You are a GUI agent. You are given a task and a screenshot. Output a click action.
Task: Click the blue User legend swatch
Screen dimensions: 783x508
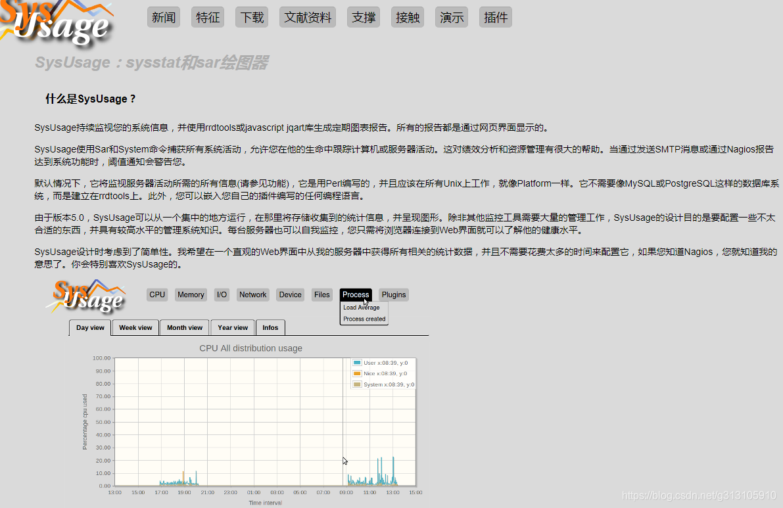coord(357,363)
